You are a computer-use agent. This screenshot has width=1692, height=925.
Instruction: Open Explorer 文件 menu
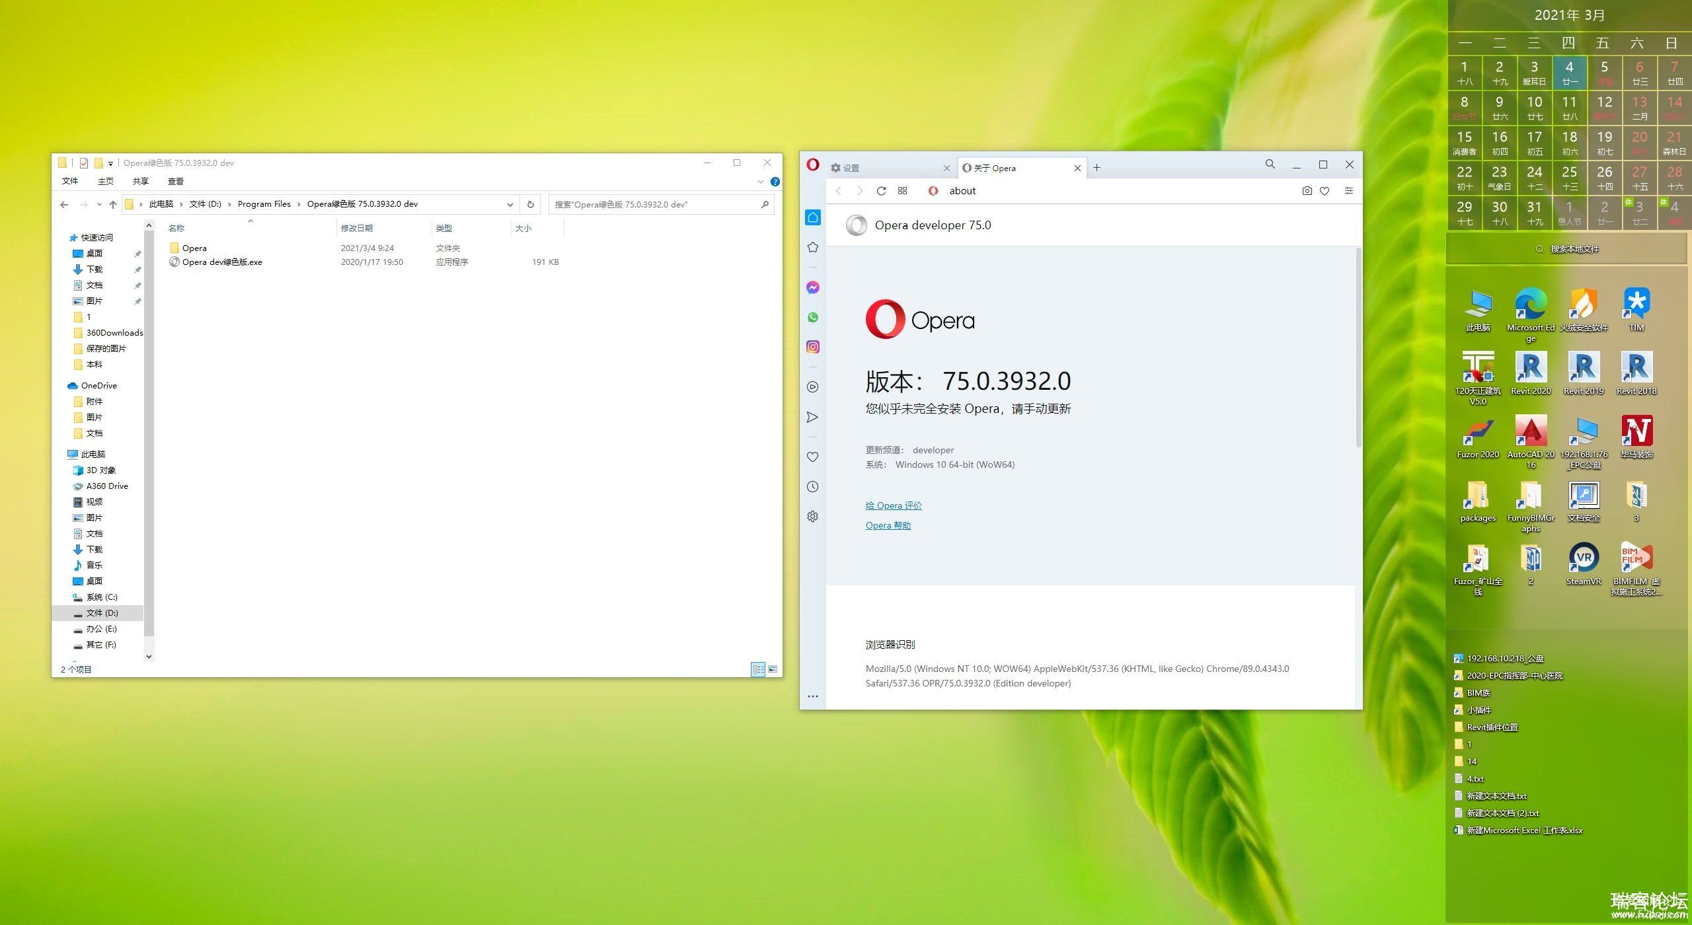[70, 181]
